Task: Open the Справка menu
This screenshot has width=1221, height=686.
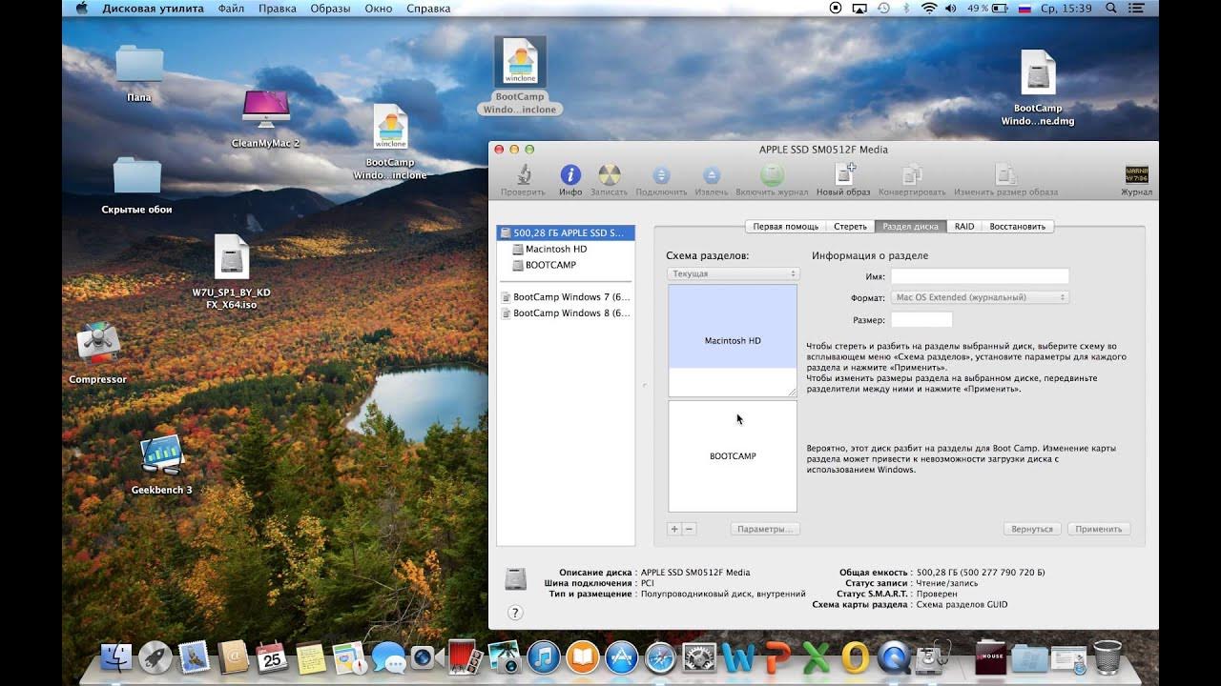Action: point(428,8)
